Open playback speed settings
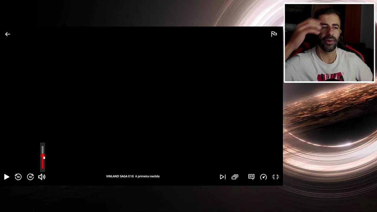This screenshot has width=377, height=212. click(263, 177)
